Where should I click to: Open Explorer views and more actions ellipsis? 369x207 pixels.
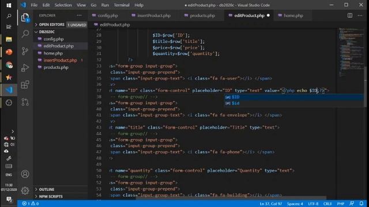coord(79,16)
